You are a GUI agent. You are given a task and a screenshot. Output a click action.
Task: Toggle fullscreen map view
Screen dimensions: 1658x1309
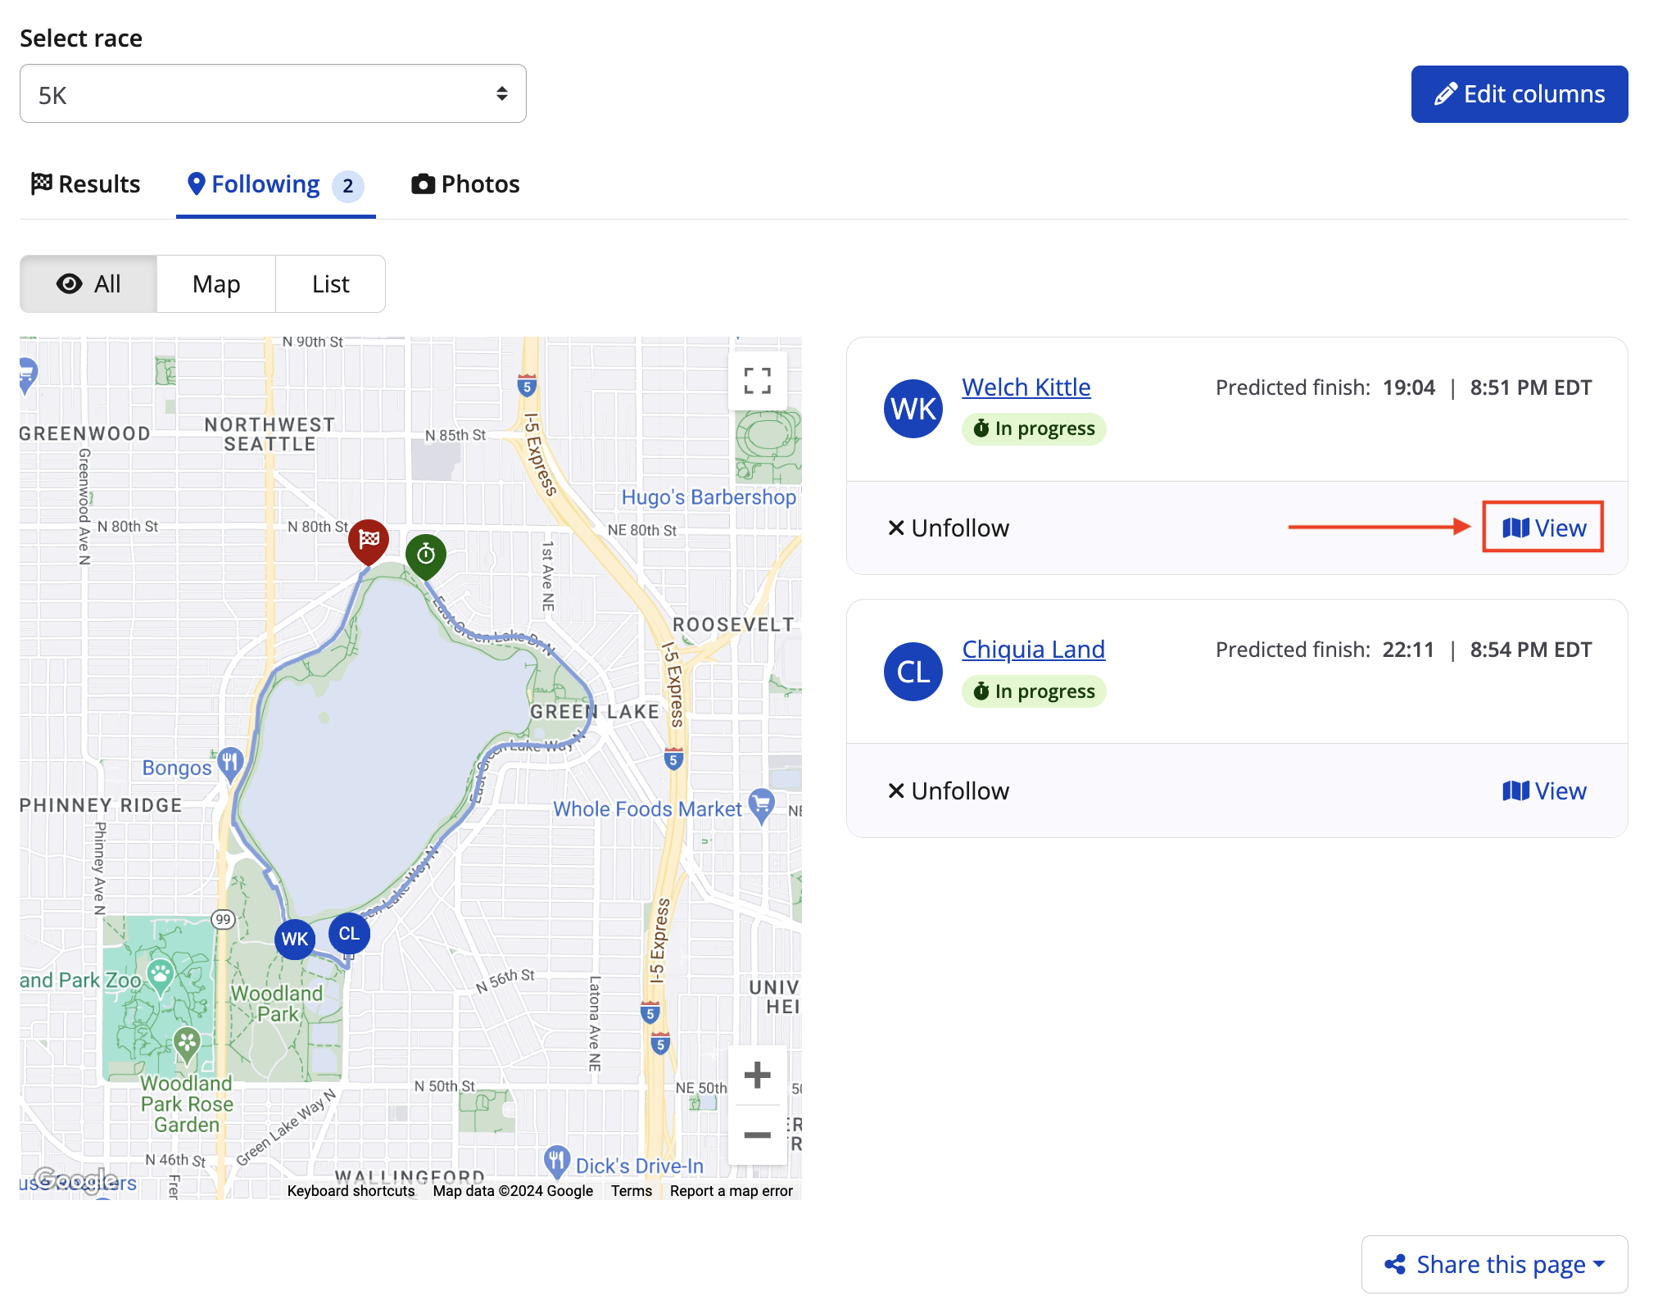click(x=757, y=381)
